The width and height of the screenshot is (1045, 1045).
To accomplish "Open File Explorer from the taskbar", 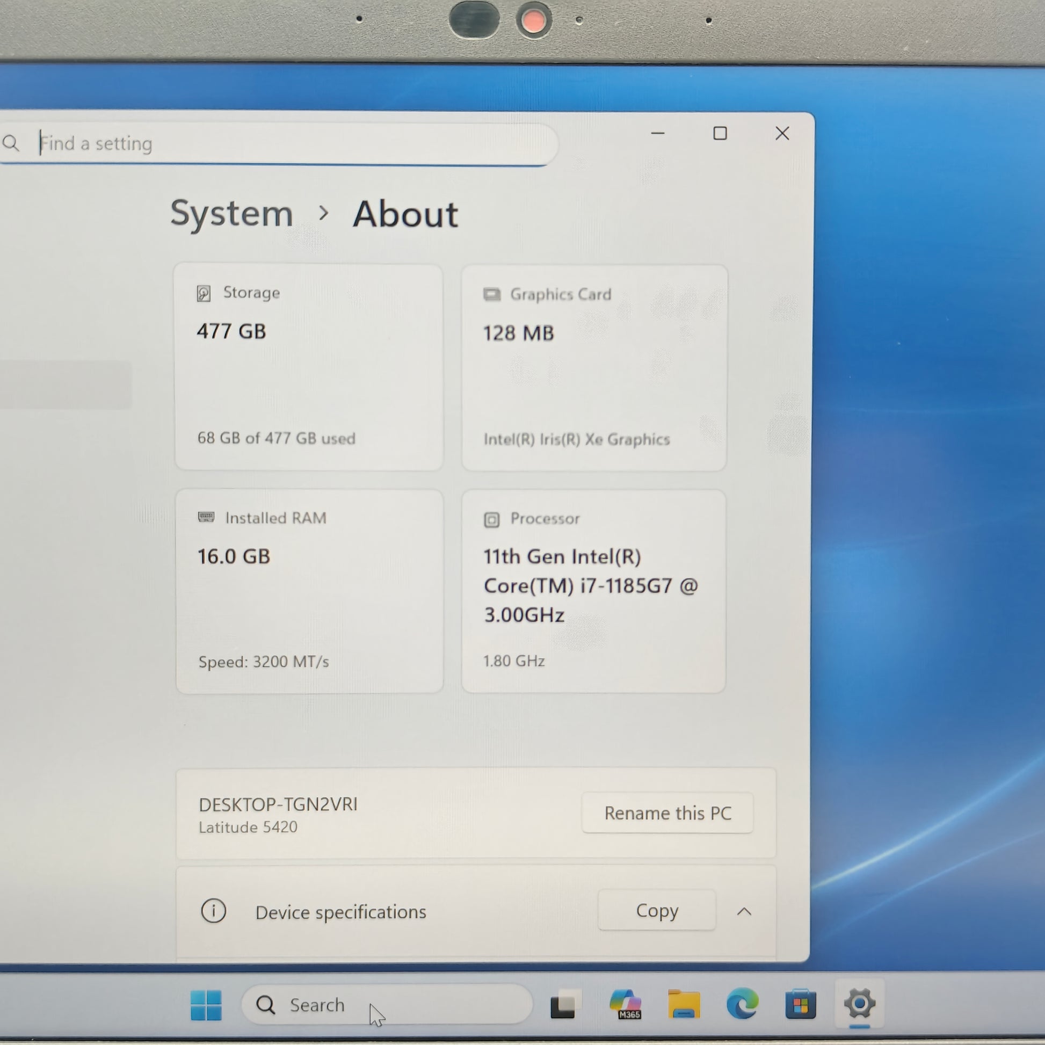I will pos(684,1005).
